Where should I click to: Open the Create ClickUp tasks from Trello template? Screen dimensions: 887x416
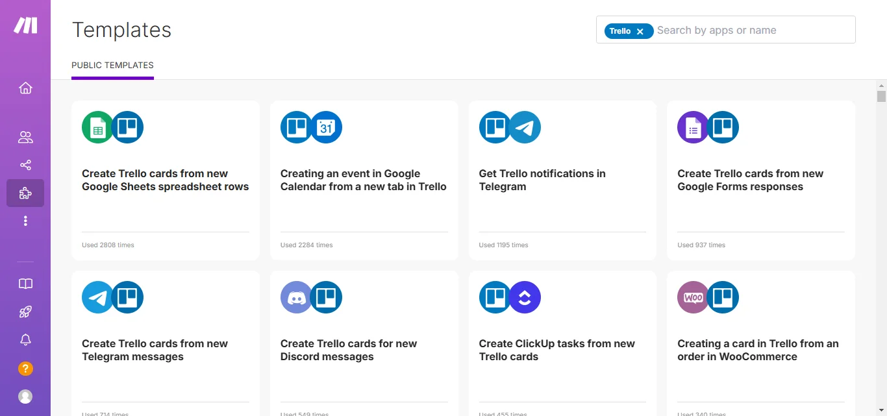pos(556,350)
